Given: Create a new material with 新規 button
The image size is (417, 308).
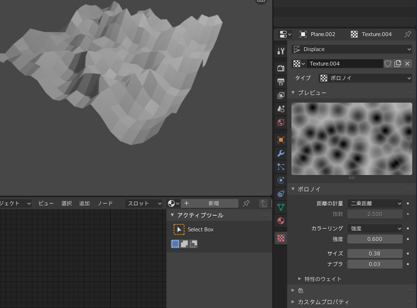Looking at the screenshot, I should [x=210, y=203].
